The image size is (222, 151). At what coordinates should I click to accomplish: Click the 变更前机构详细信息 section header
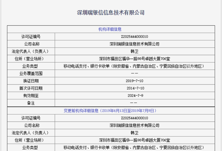point(110,111)
